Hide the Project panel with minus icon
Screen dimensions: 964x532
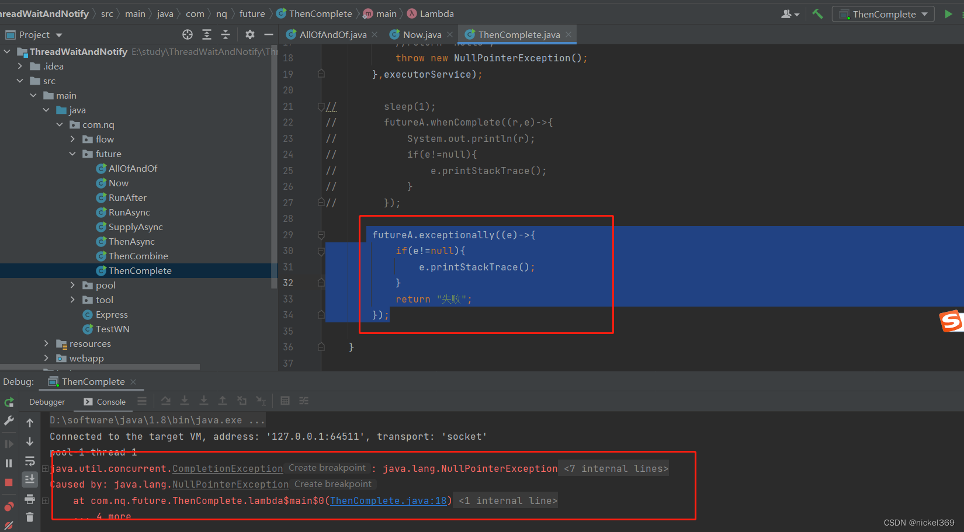269,34
